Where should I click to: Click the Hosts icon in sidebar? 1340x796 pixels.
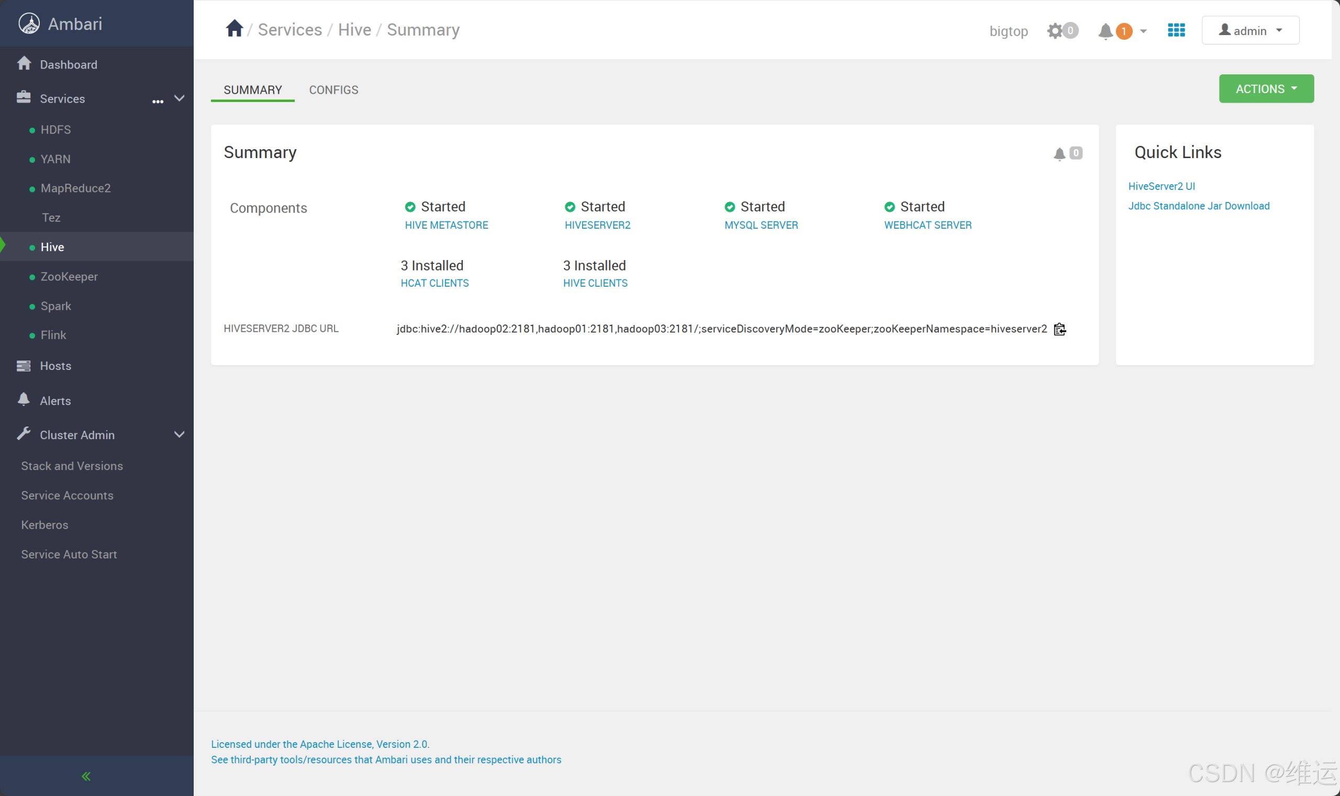[x=24, y=365]
